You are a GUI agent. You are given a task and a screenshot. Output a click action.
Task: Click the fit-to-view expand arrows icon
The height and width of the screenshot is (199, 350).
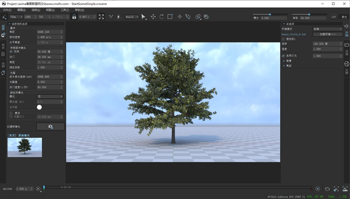101,17
